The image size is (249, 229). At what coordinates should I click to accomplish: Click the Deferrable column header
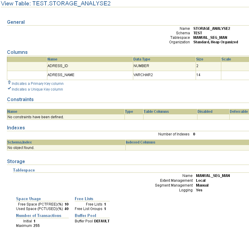[239, 112]
